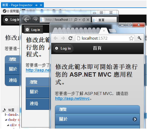This screenshot has width=147, height=129.
Task: Open a new tab in Chrome
Action: click(112, 31)
